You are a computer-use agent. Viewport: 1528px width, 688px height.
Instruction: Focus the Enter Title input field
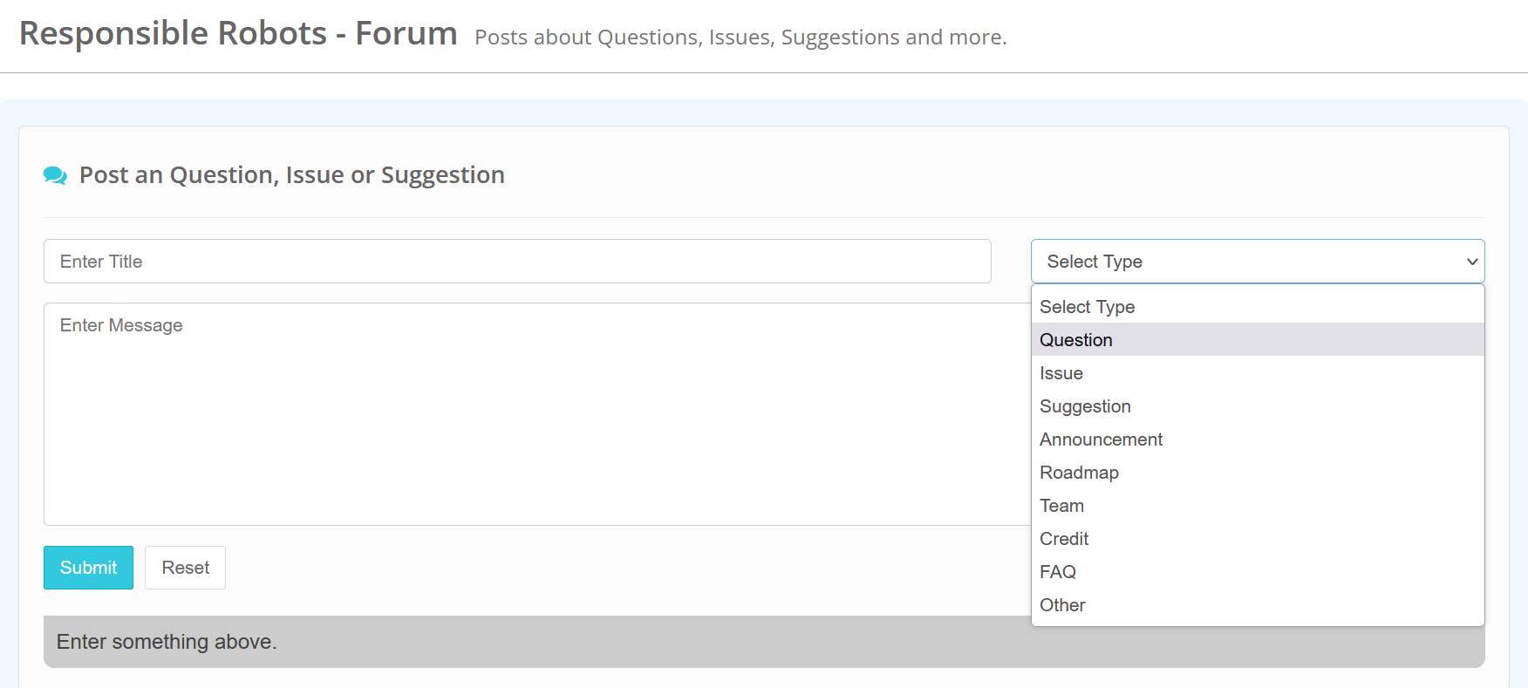pos(517,262)
